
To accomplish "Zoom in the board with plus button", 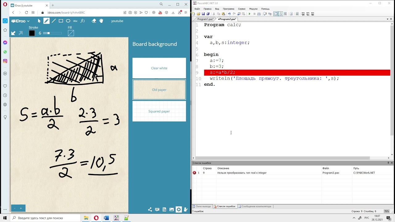I will [21, 208].
